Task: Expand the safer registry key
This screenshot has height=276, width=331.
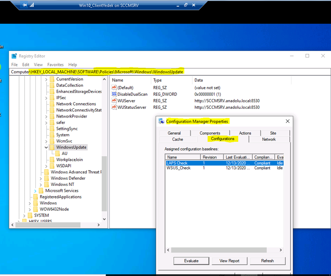Action: pyautogui.click(x=46, y=123)
